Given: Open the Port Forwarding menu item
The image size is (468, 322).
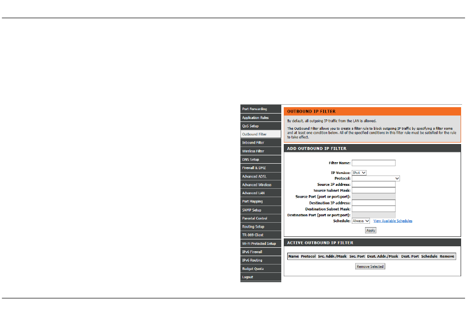Looking at the screenshot, I should tap(261, 109).
